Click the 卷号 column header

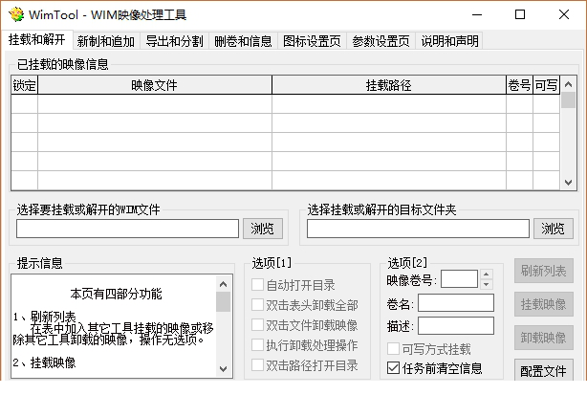pos(519,85)
